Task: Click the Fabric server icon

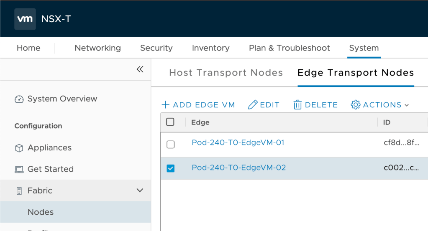Action: pos(19,191)
